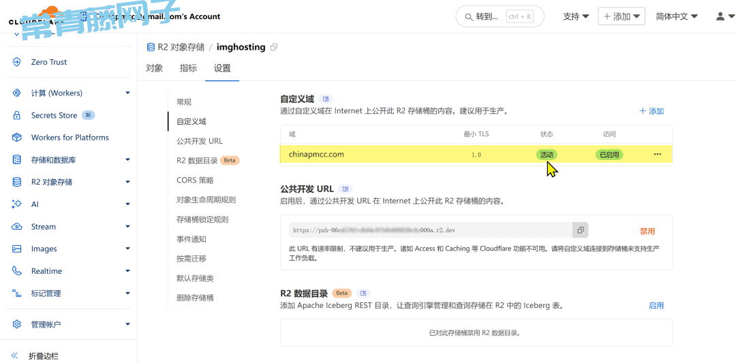
Task: Open 默认存储类 settings
Action: click(196, 278)
